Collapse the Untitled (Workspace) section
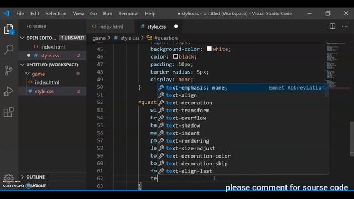This screenshot has width=354, height=199. [22, 65]
